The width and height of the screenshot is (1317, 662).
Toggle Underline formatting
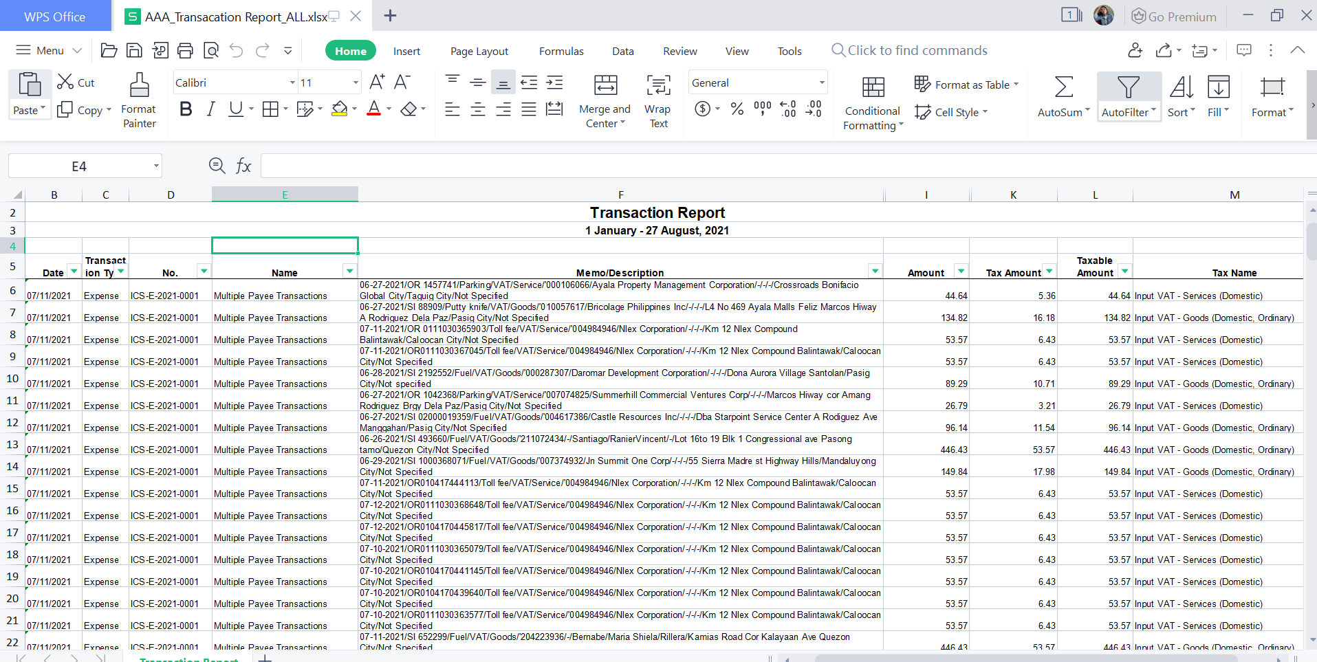coord(236,109)
